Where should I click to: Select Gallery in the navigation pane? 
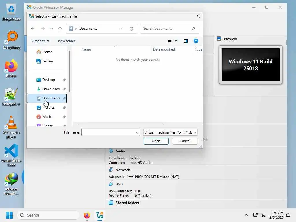(x=47, y=61)
